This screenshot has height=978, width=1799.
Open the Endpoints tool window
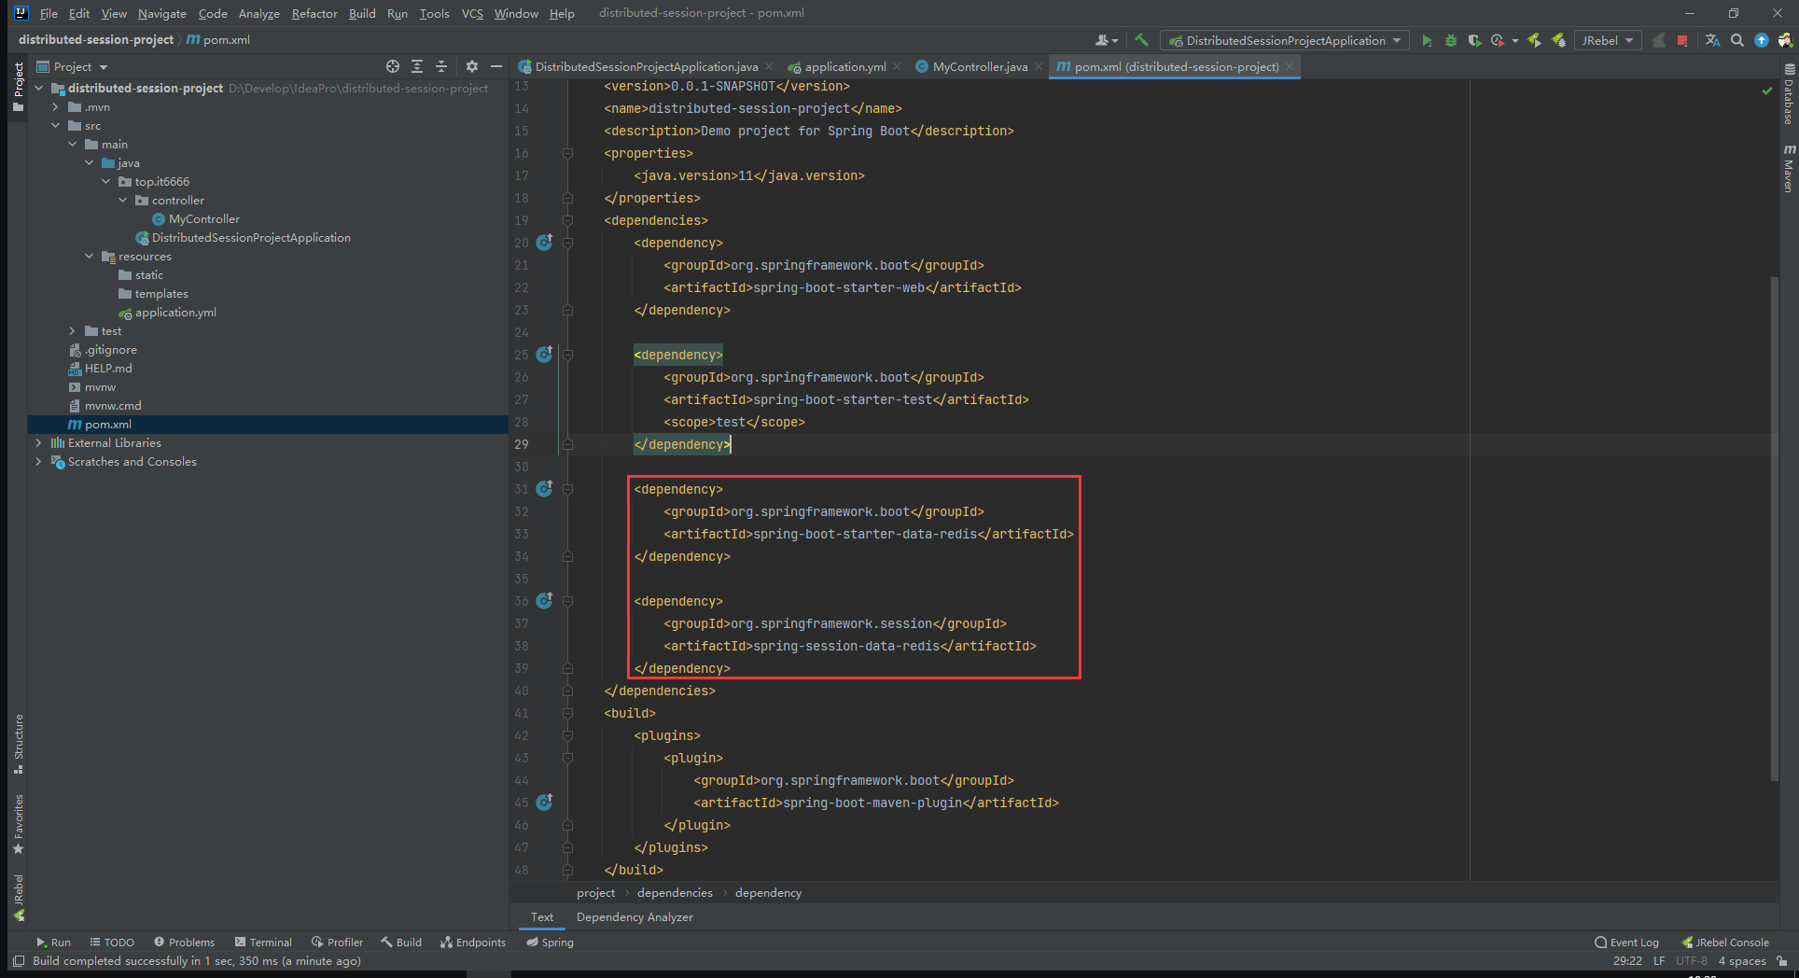473,942
